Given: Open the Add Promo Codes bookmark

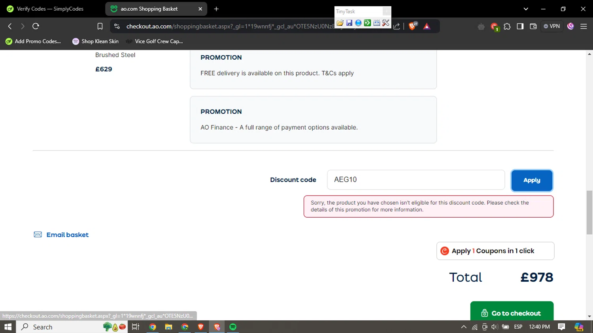Looking at the screenshot, I should 33,41.
